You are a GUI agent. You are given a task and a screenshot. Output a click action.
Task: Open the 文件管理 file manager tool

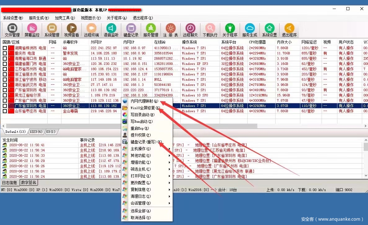click(12, 30)
